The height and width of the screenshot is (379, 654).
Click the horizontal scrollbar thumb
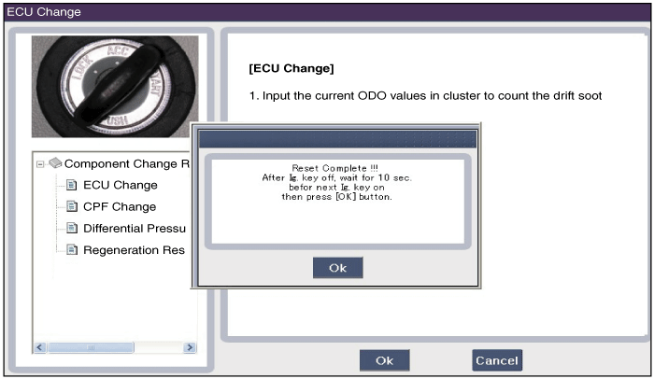click(91, 347)
